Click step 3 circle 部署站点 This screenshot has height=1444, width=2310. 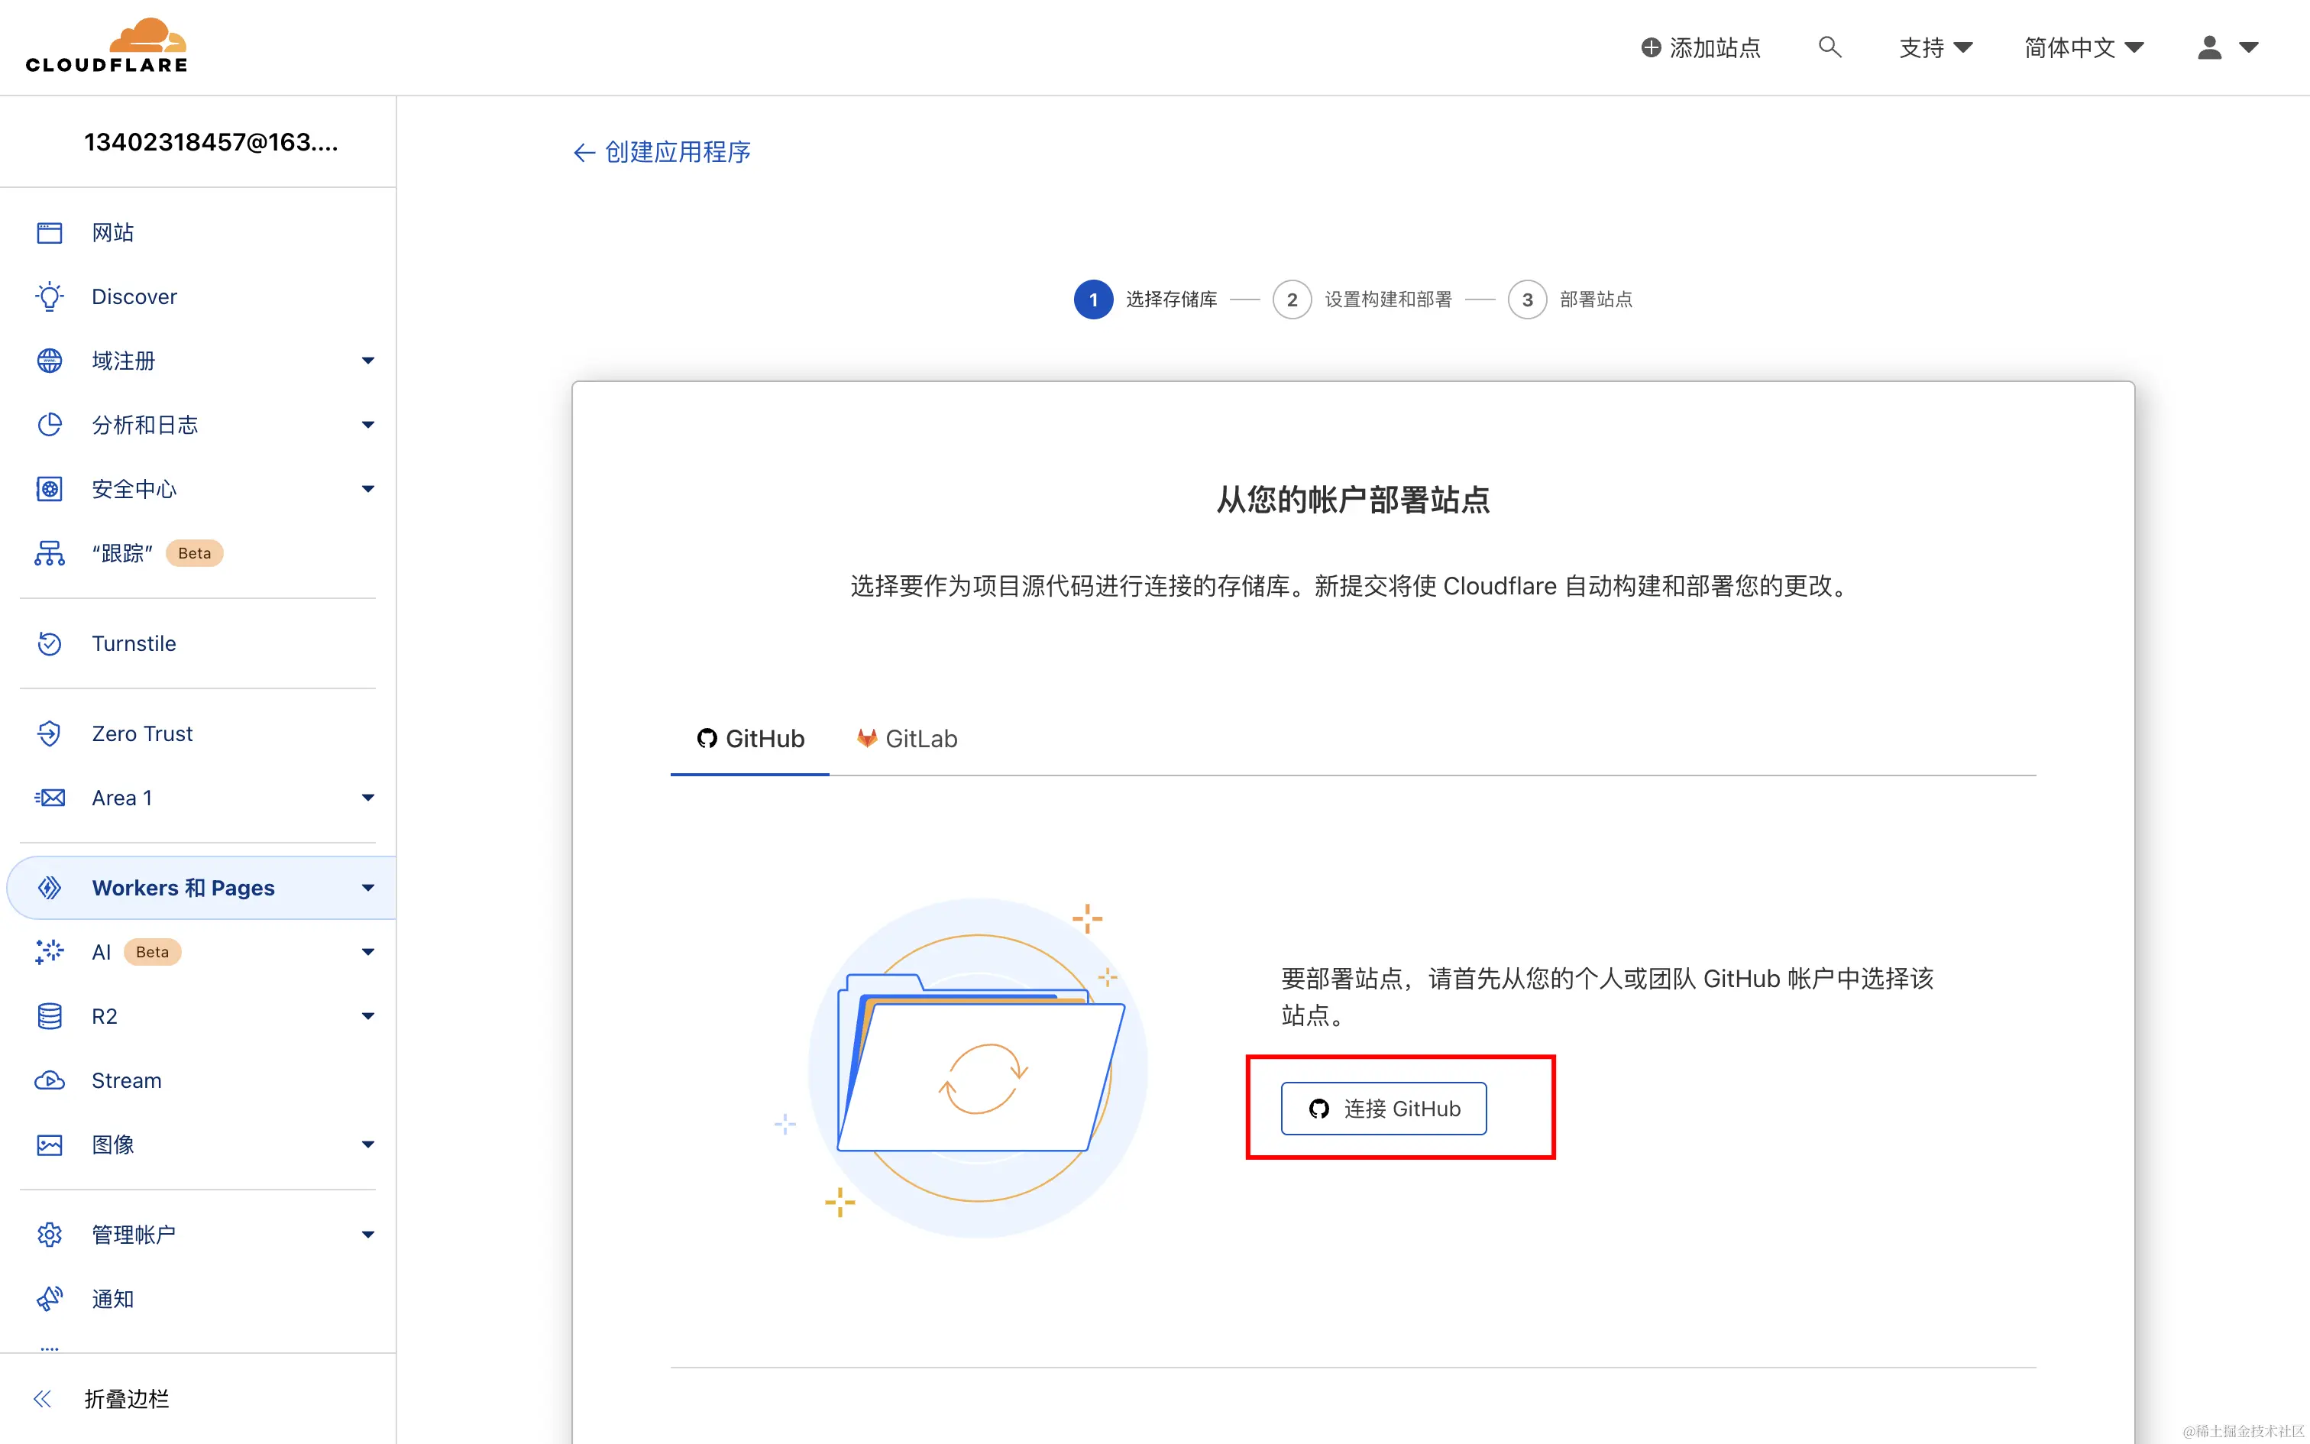pos(1527,299)
